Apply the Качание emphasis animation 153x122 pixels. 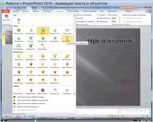click(x=43, y=57)
